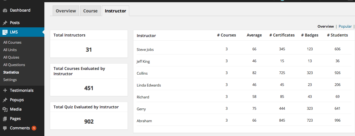Click the Dashboard gauge icon
This screenshot has height=136, width=355.
5,11
